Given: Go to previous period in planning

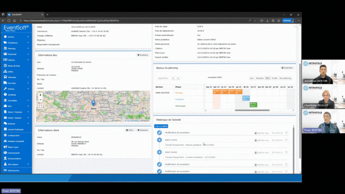Looking at the screenshot, I should click(x=173, y=78).
